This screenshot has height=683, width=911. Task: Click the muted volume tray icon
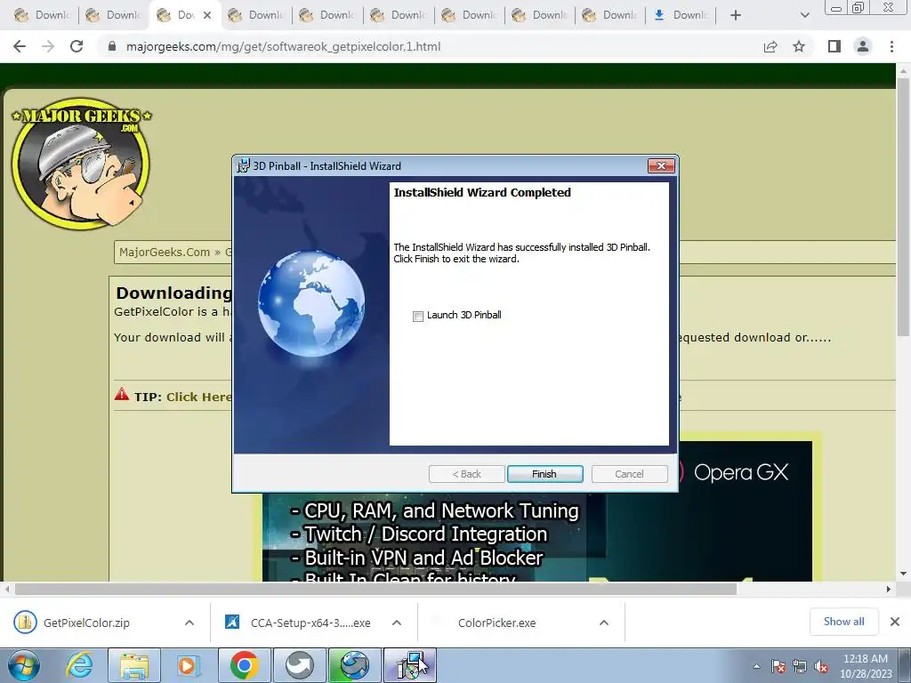click(x=821, y=666)
